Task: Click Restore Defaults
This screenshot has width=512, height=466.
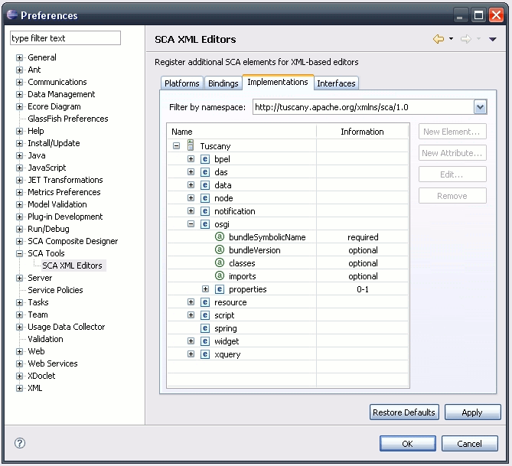Action: point(404,412)
